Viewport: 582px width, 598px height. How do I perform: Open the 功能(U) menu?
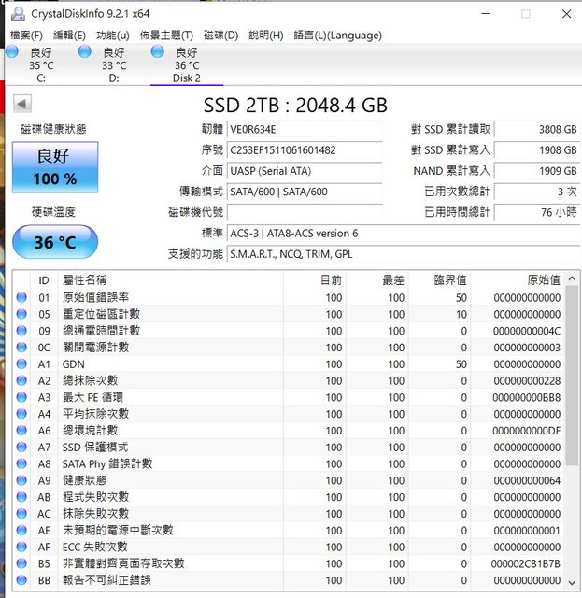[113, 36]
